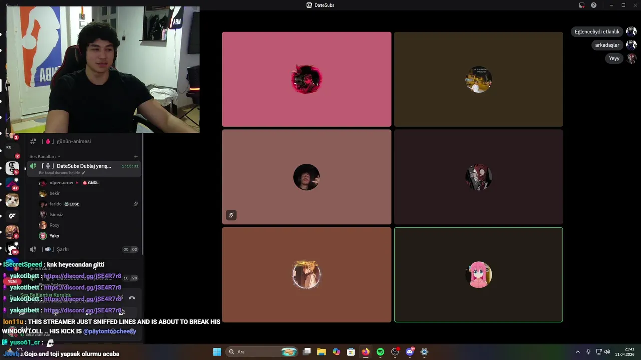Open the volume speaker tray icon
Image resolution: width=641 pixels, height=360 pixels.
pyautogui.click(x=607, y=352)
